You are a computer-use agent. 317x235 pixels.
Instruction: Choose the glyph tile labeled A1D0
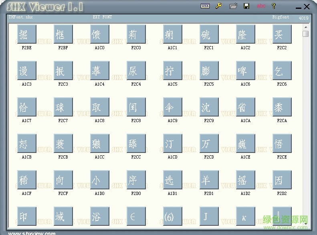[100, 180]
